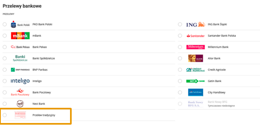Click the Santander flame logo
This screenshot has width=260, height=126.
[x=195, y=36]
